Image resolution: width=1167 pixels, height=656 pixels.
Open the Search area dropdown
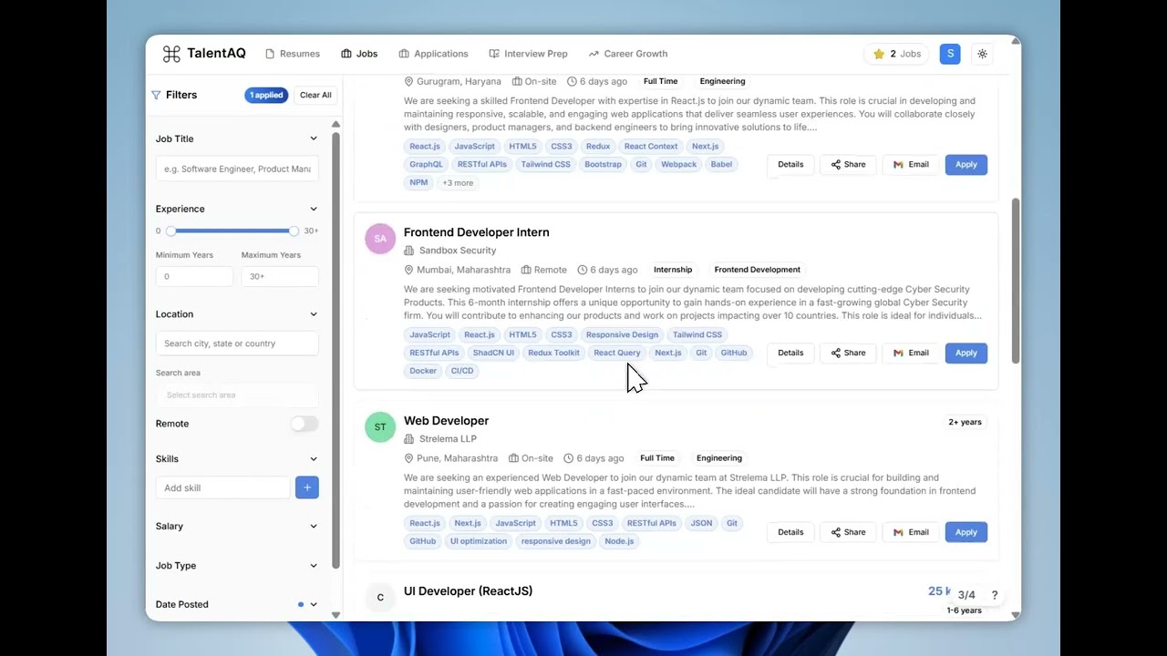point(237,395)
